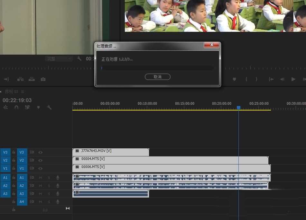The image size is (306, 220).
Task: Toggle sync lock on track V3
Action: (x=32, y=152)
